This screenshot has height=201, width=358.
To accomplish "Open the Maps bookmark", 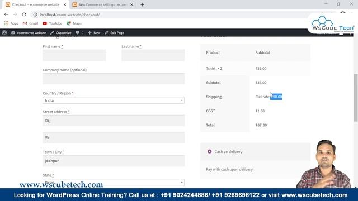I will pos(74,23).
